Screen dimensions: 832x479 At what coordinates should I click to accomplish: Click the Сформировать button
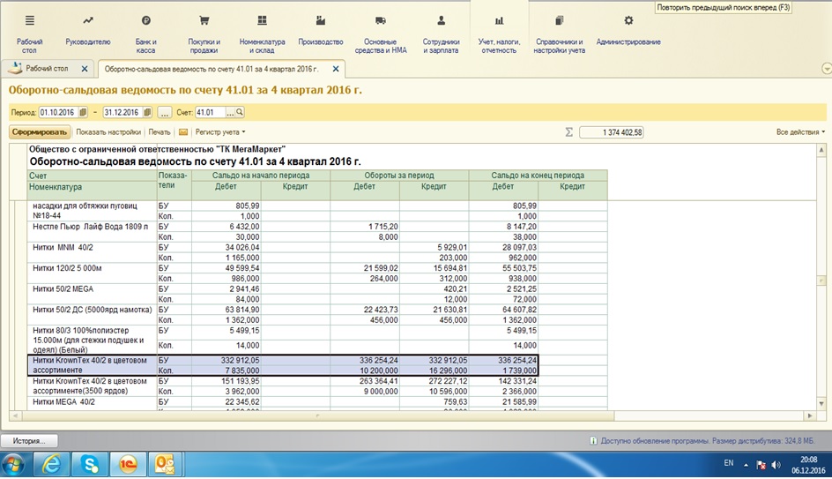[40, 132]
